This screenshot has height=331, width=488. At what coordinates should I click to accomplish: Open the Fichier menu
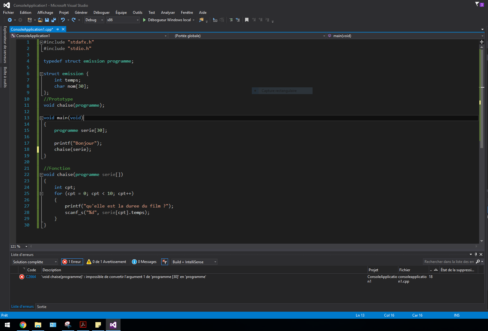click(x=9, y=13)
